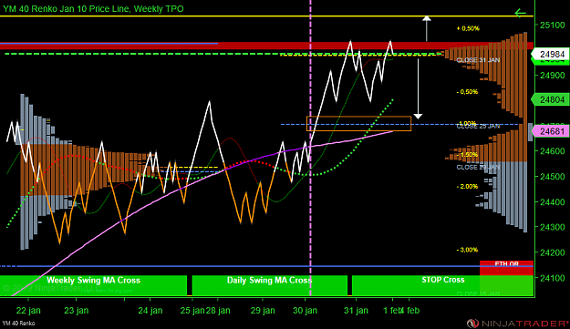The height and width of the screenshot is (329, 570).
Task: Click the 30 jan date label
Action: coord(305,311)
